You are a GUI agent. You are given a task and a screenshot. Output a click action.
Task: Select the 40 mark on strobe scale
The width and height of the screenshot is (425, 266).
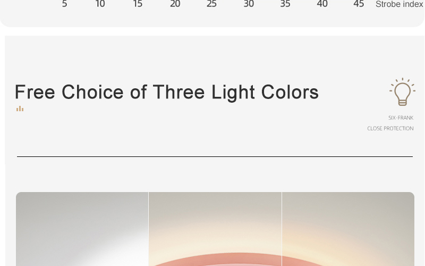322,4
